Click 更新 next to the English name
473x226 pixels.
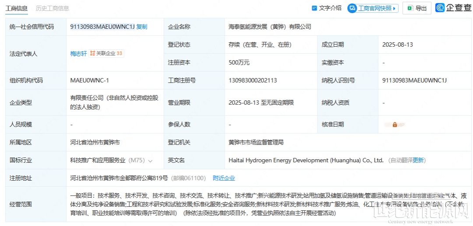[x=418, y=160]
